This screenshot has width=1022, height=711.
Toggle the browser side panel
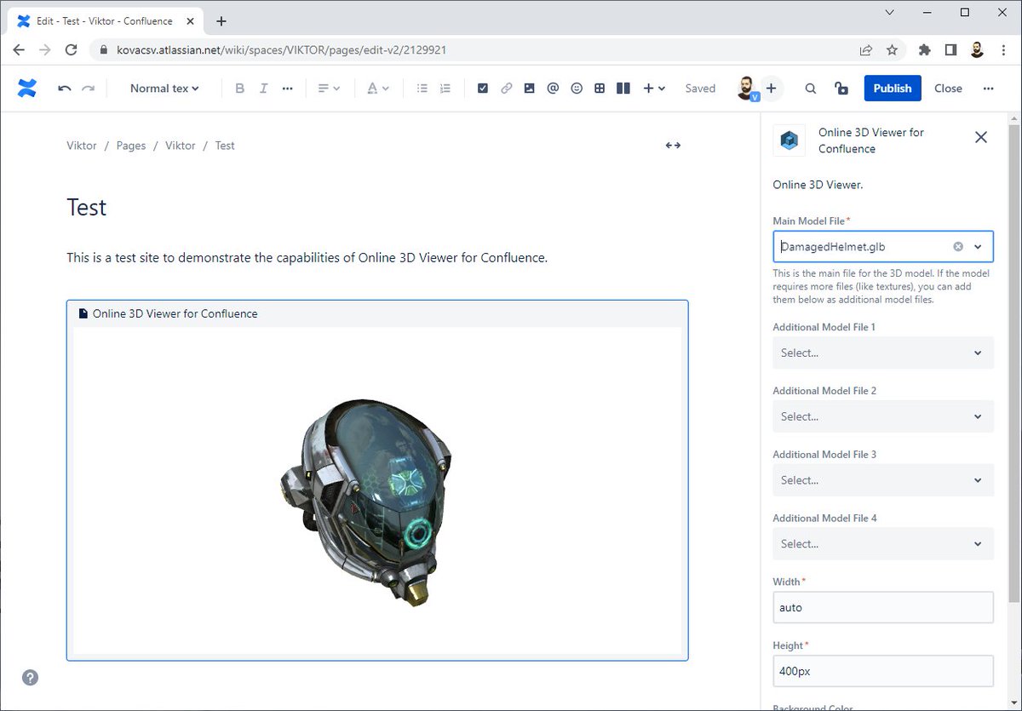tap(950, 49)
